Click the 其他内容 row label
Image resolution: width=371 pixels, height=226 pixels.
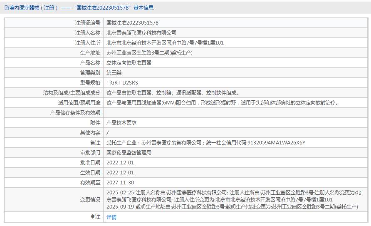coord(90,132)
